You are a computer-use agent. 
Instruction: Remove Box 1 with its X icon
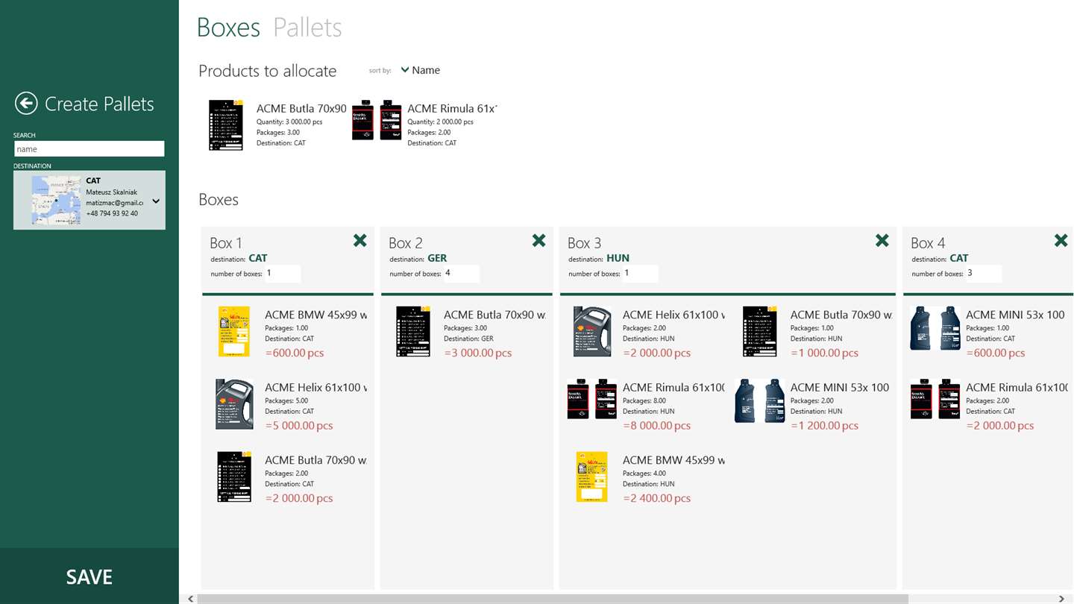click(359, 240)
